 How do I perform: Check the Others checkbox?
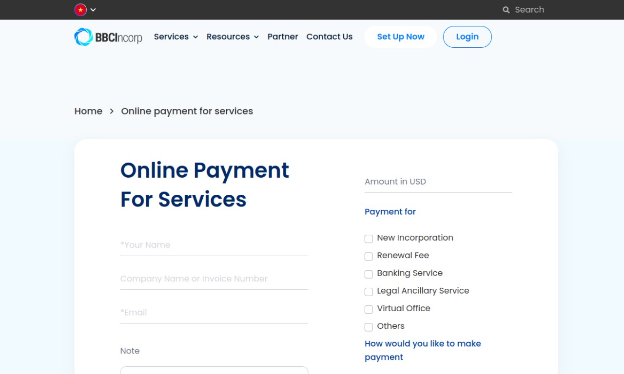[369, 327]
